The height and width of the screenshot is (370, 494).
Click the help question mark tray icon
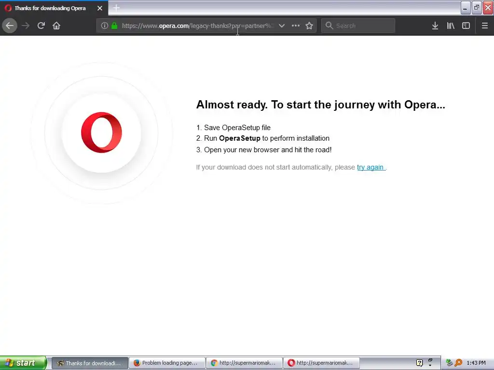[x=419, y=363]
